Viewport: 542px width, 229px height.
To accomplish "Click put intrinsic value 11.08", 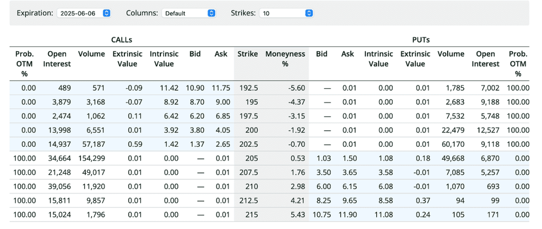I will 384,215.
